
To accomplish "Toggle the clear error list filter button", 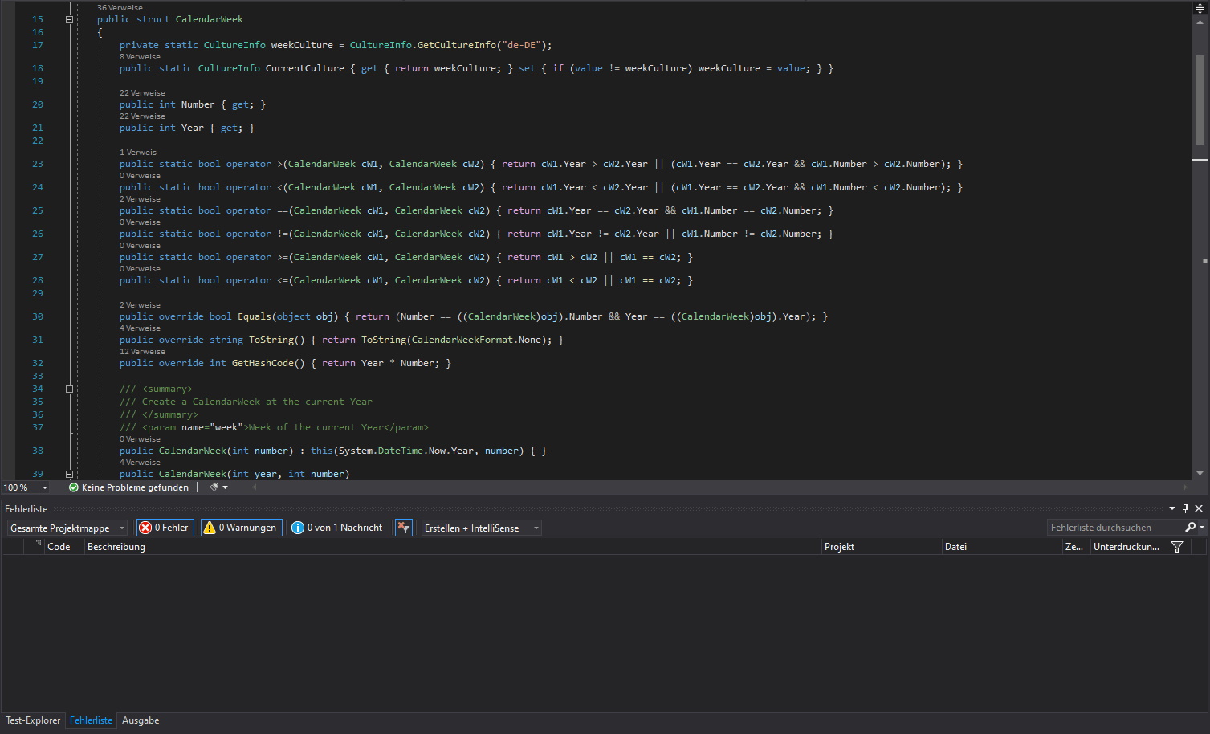I will 404,528.
